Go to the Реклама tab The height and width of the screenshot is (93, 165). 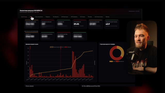coord(90,17)
